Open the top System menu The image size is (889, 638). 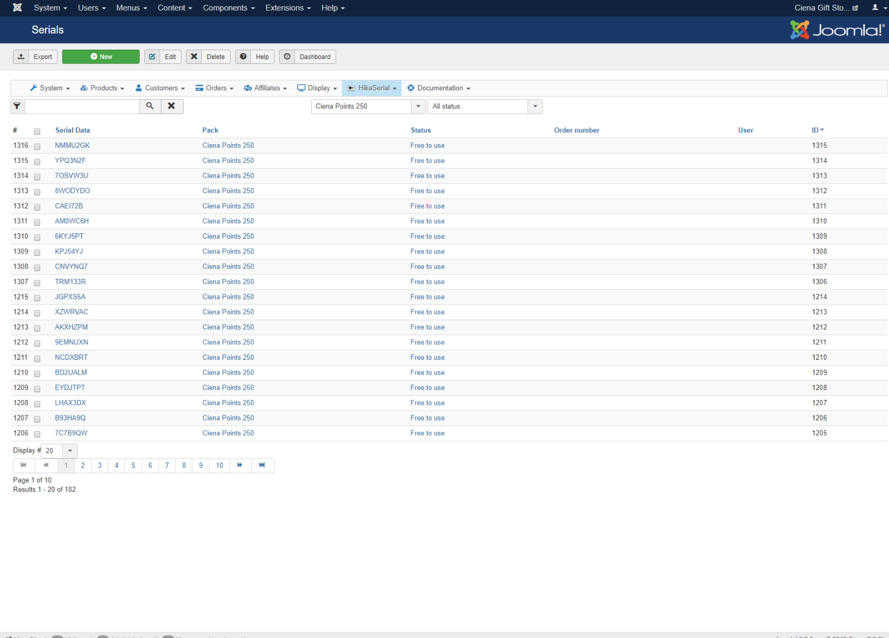pyautogui.click(x=50, y=8)
